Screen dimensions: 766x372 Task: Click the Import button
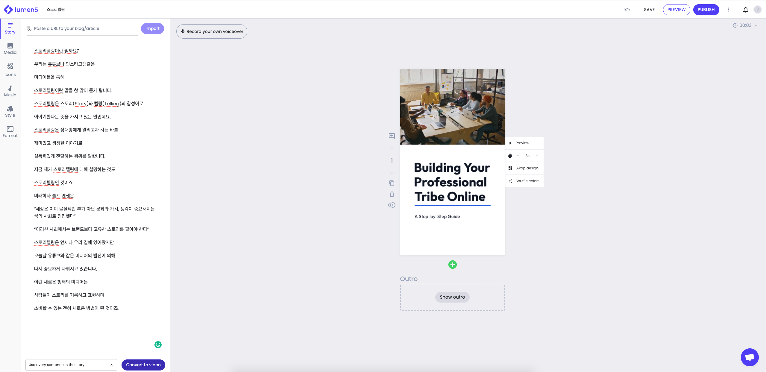[x=152, y=28]
